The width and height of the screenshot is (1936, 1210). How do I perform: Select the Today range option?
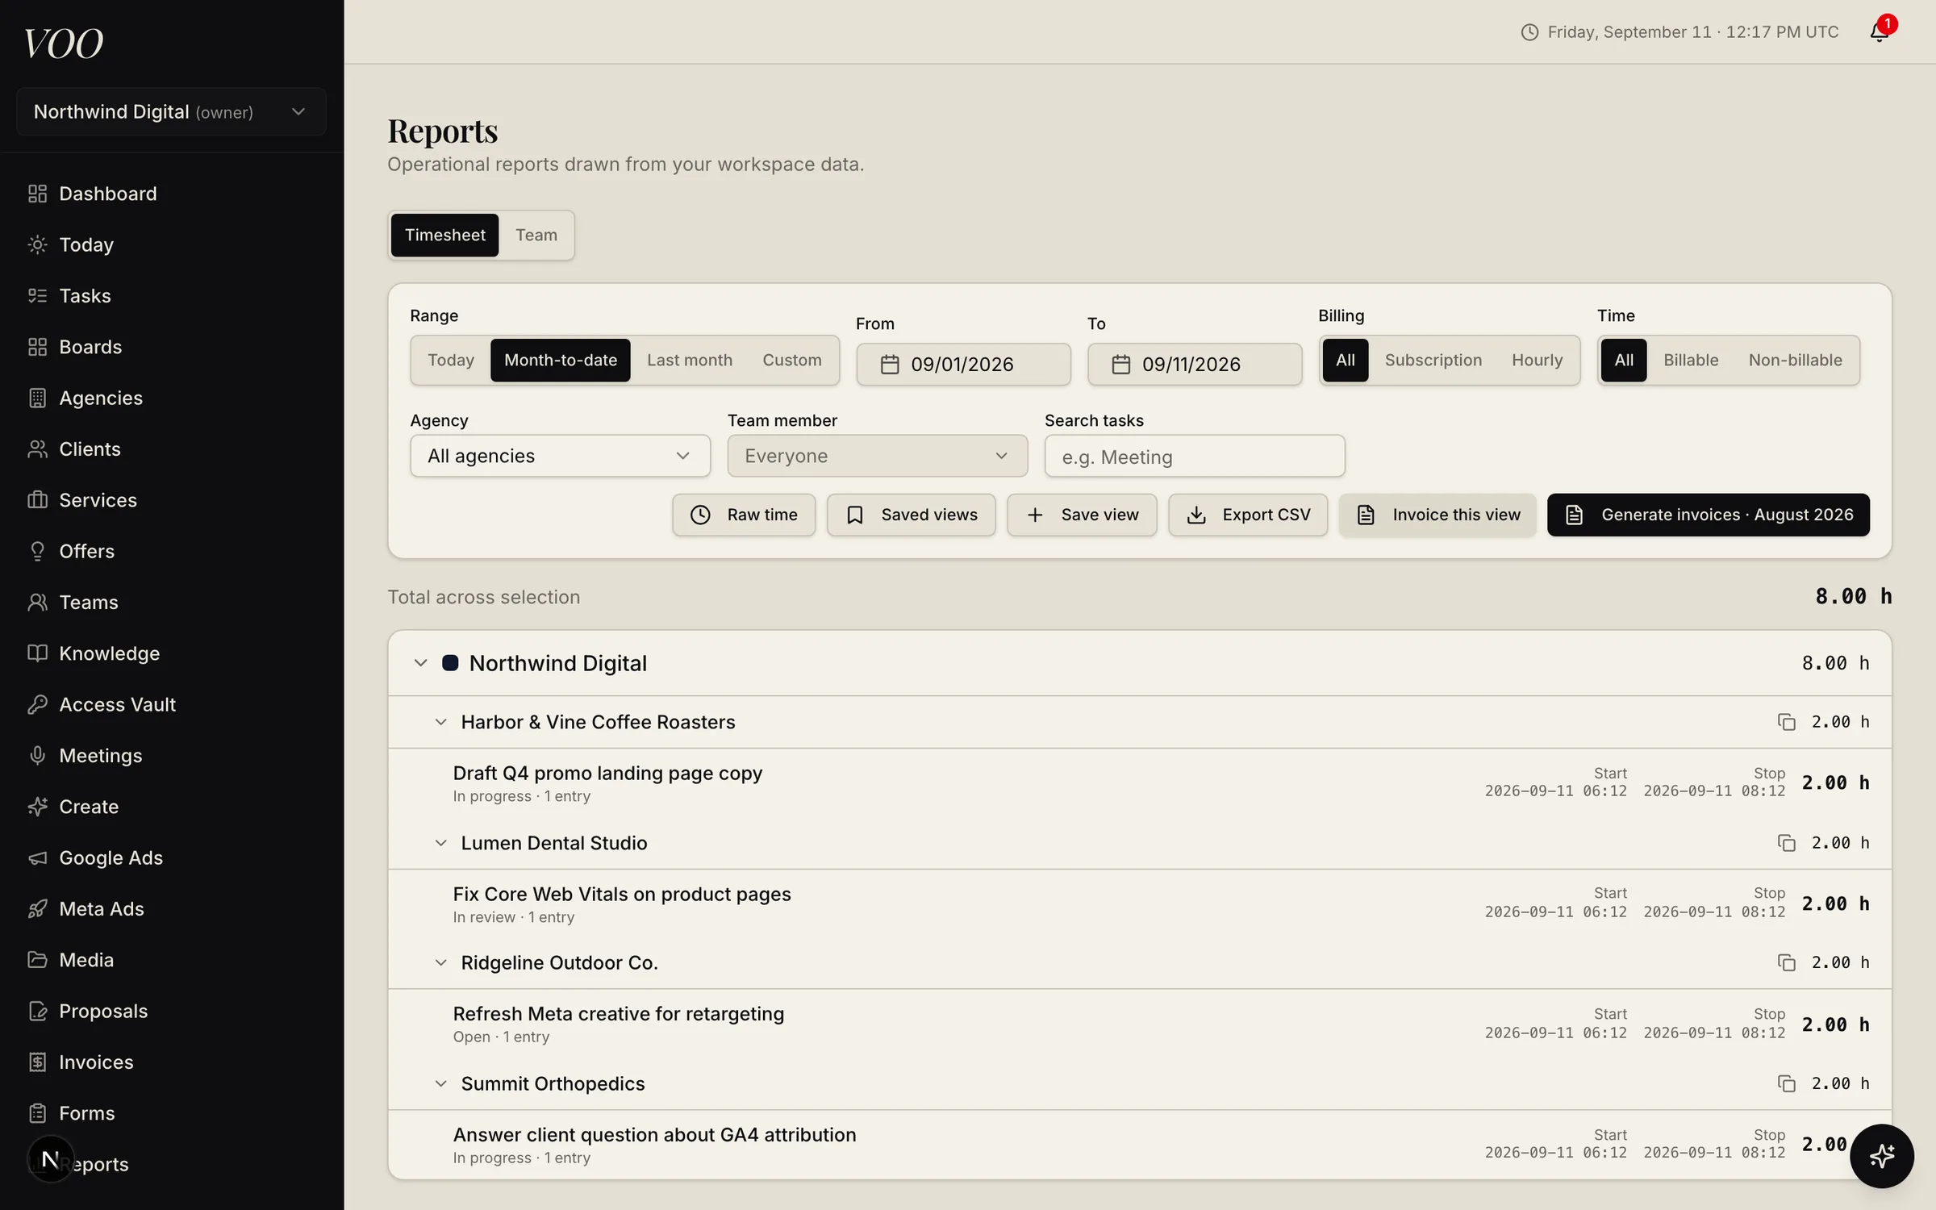451,360
